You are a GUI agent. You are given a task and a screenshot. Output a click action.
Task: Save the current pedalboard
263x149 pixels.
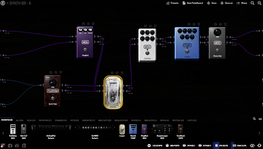tap(212, 3)
